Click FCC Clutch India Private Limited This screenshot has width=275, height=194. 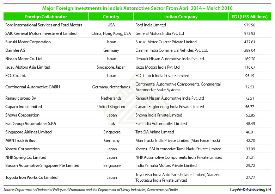pyautogui.click(x=162, y=76)
